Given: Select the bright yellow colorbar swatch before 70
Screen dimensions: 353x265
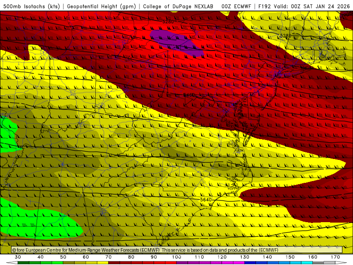Looking at the screenshot, I should [103, 263].
